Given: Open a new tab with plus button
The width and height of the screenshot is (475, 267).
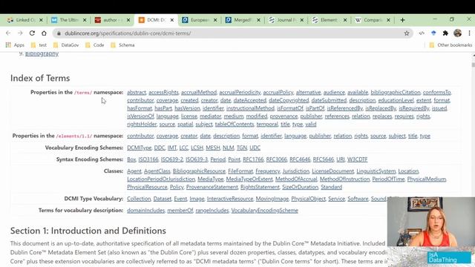Looking at the screenshot, I should click(x=402, y=20).
